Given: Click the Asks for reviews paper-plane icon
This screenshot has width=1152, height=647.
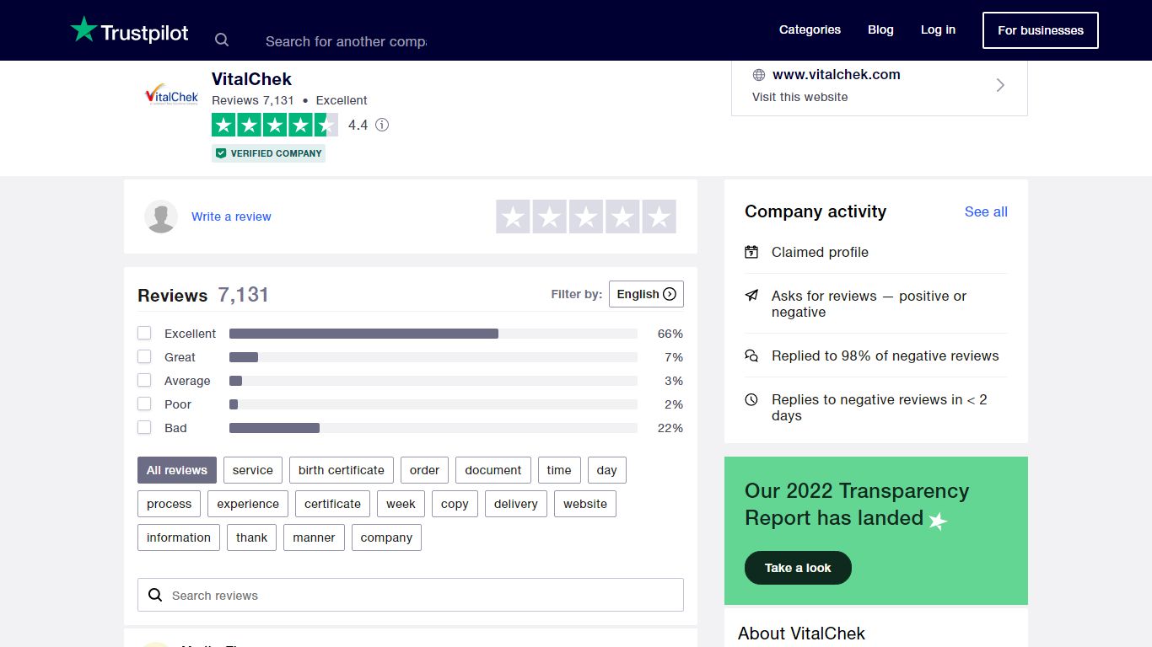Looking at the screenshot, I should tap(751, 296).
